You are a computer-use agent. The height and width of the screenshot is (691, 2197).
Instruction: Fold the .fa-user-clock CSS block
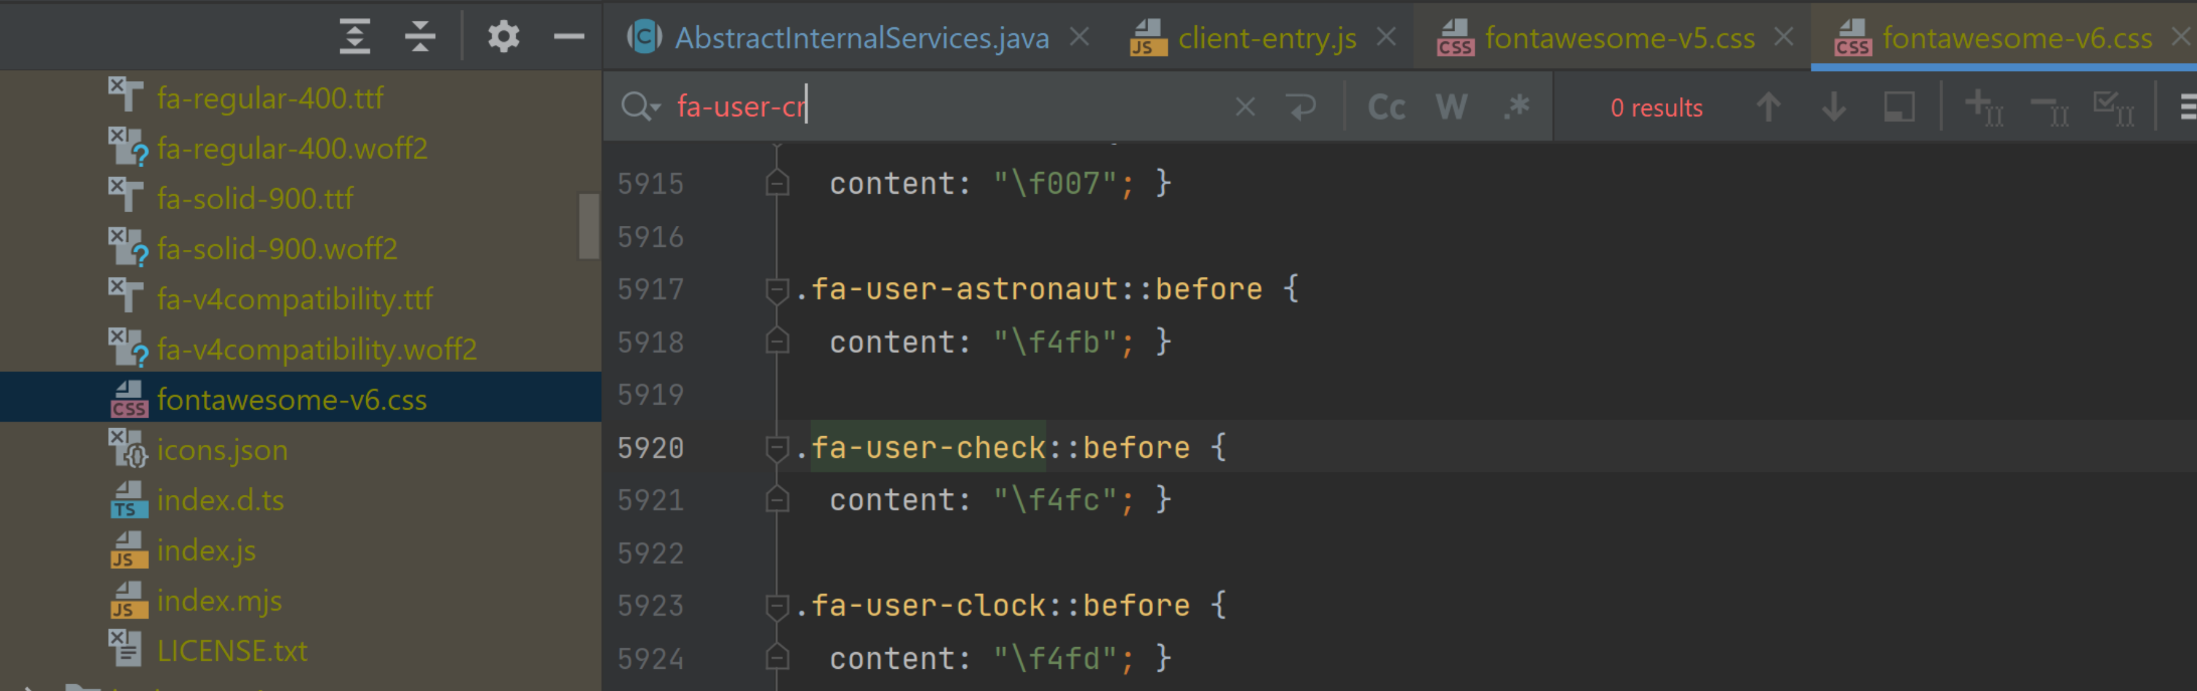(776, 606)
